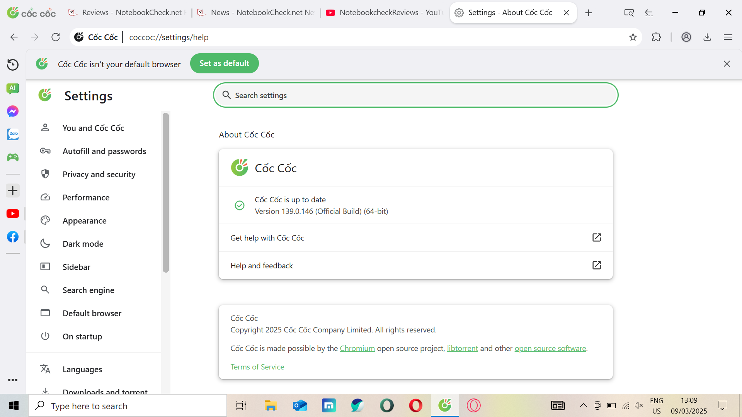Open the Terms of Service link

(x=257, y=367)
